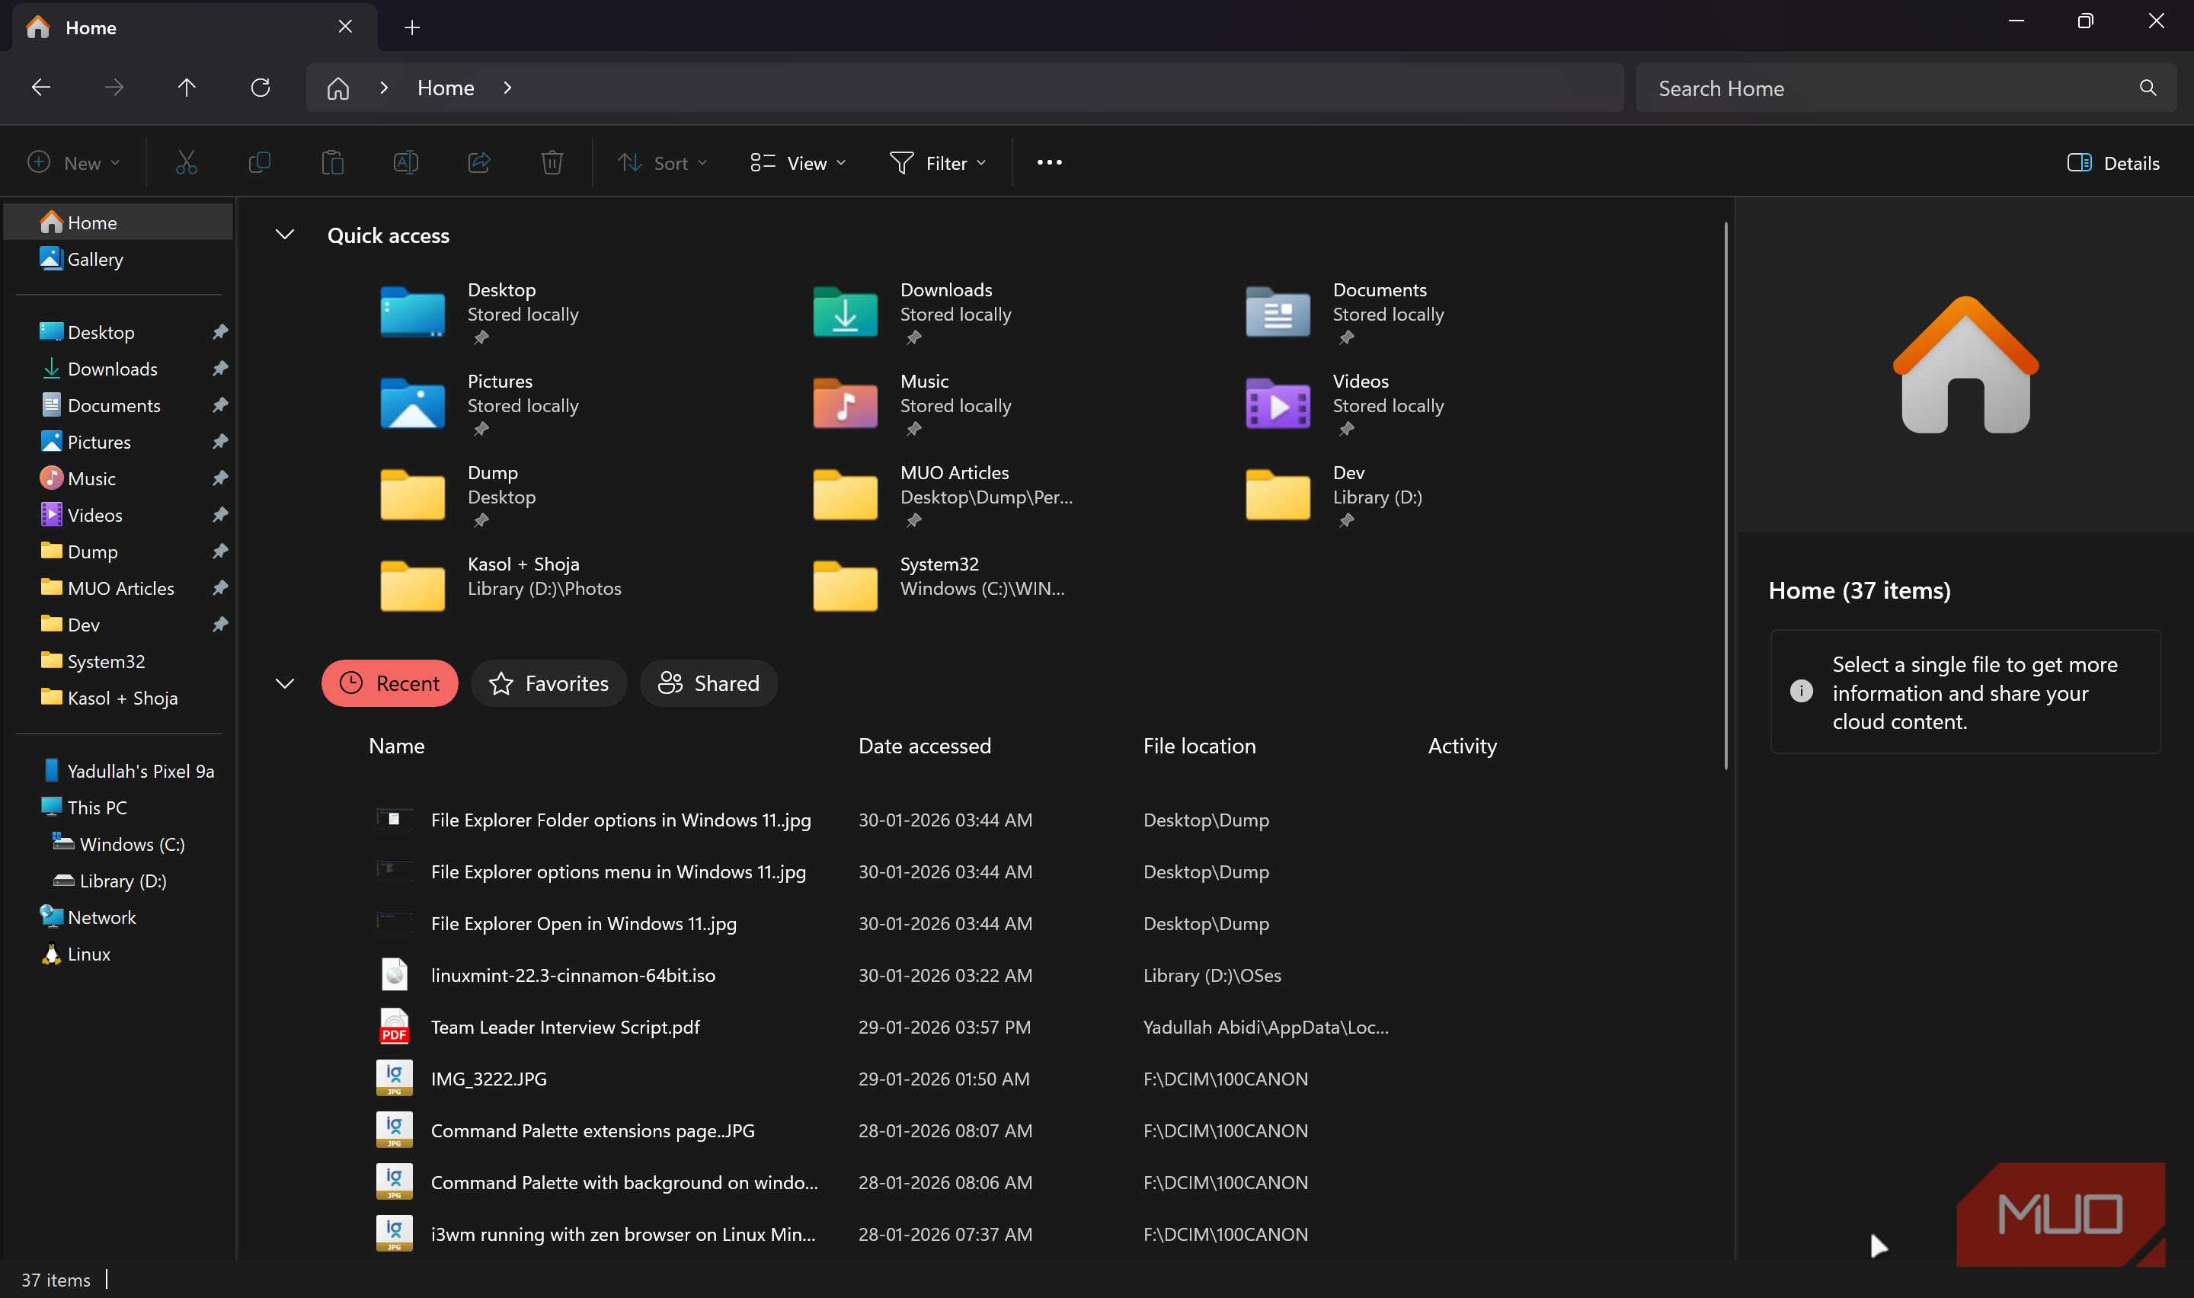
Task: Click the Share icon in the toolbar
Action: pyautogui.click(x=478, y=161)
